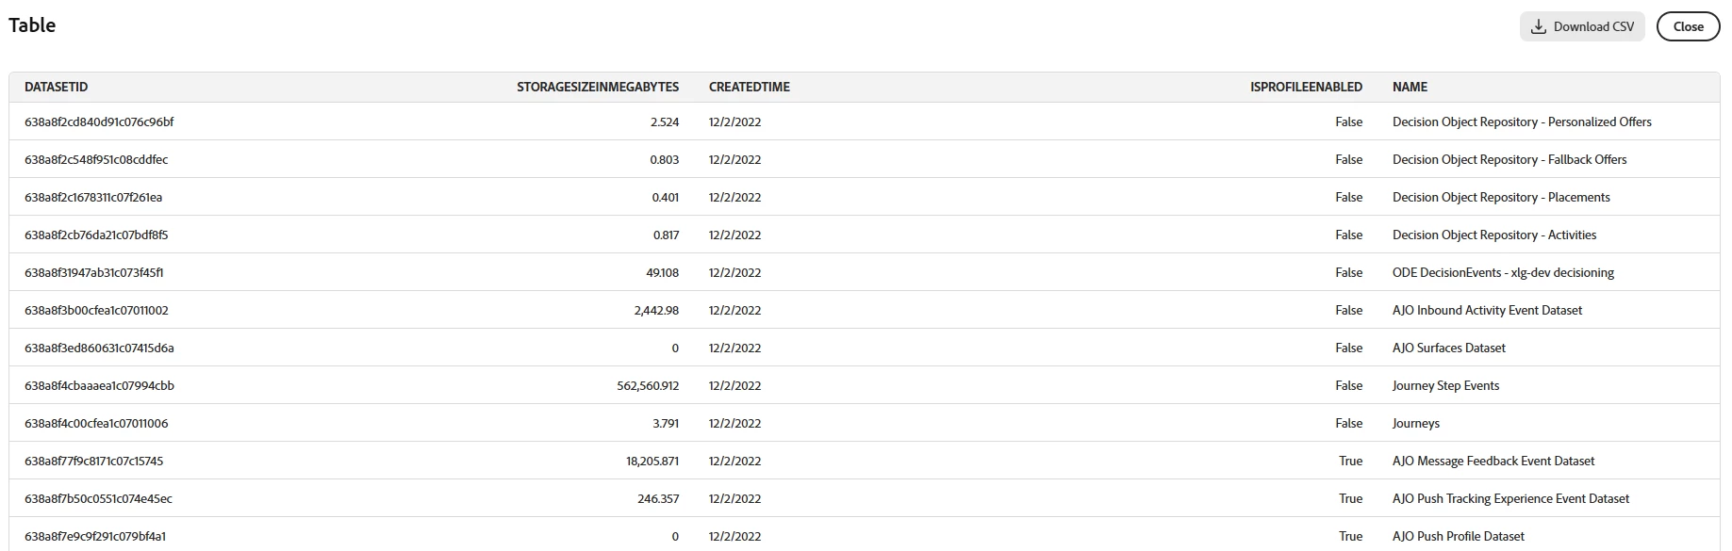Viewport: 1732px width, 551px height.
Task: Select the True value for AJO Message Feedback
Action: click(1350, 461)
